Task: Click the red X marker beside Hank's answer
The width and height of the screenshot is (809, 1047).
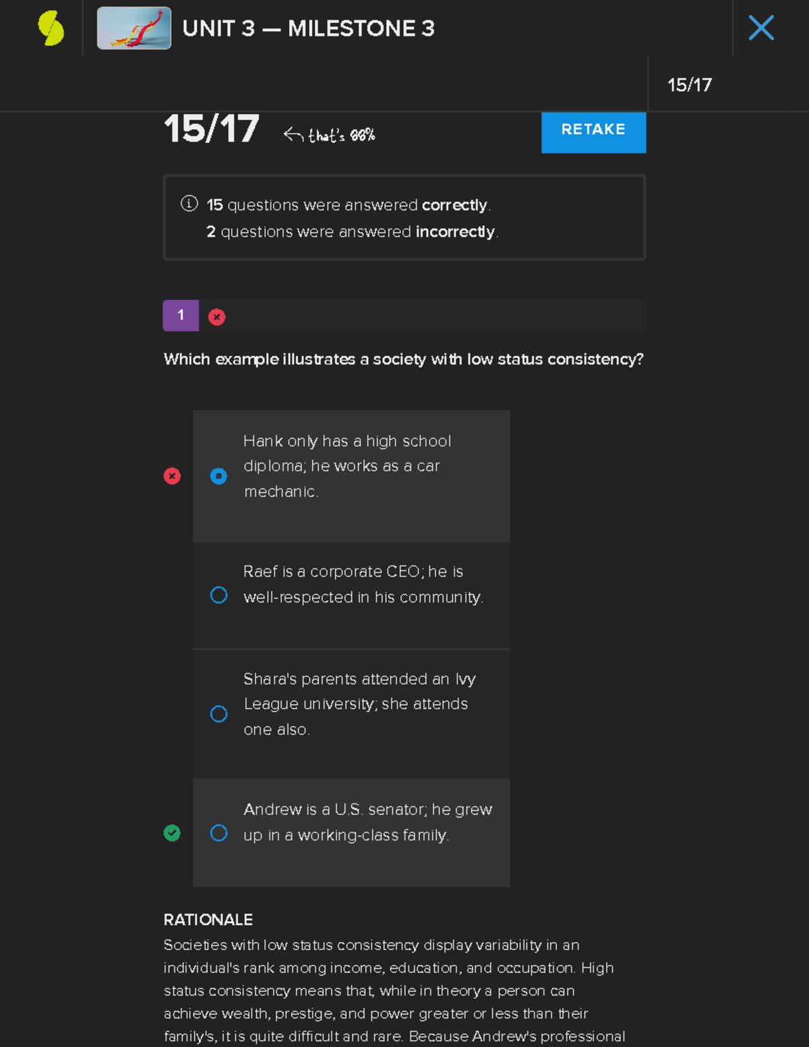Action: click(x=172, y=476)
